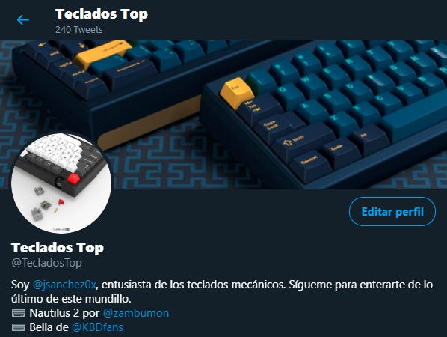Click the yellow Esc keycap in banner
The image size is (447, 337).
coord(236,93)
